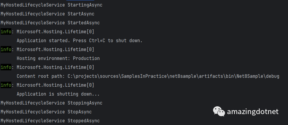
Task: Click the info label above 'Application started'
Action: (x=6, y=32)
